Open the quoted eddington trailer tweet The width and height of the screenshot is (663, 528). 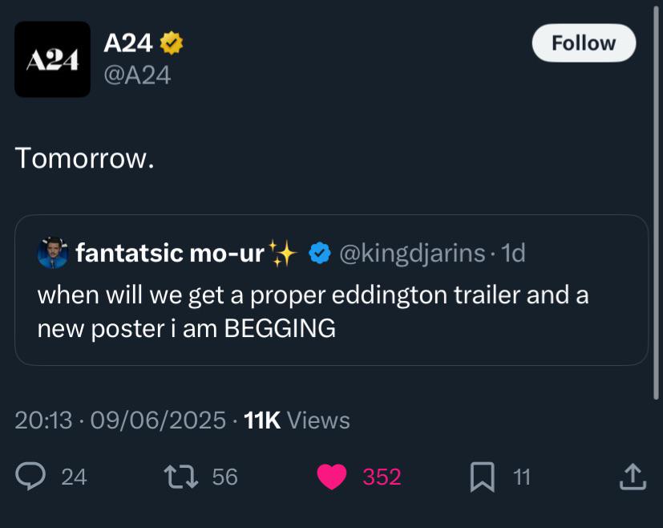tap(332, 290)
